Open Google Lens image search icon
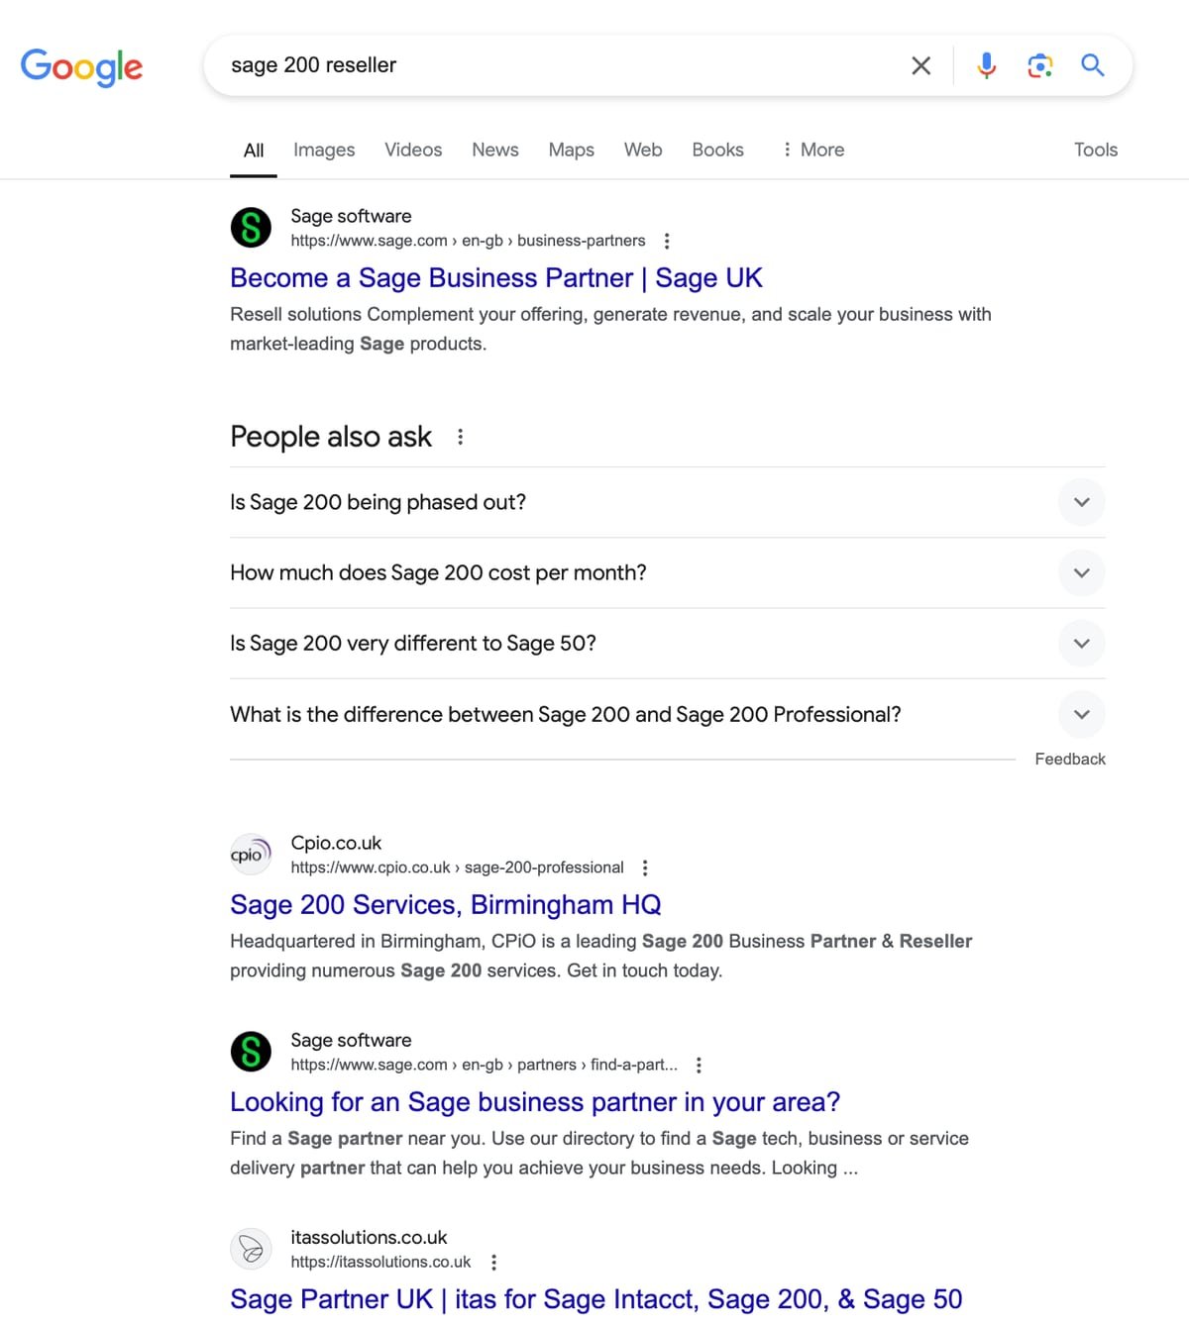1189x1326 pixels. coord(1039,65)
